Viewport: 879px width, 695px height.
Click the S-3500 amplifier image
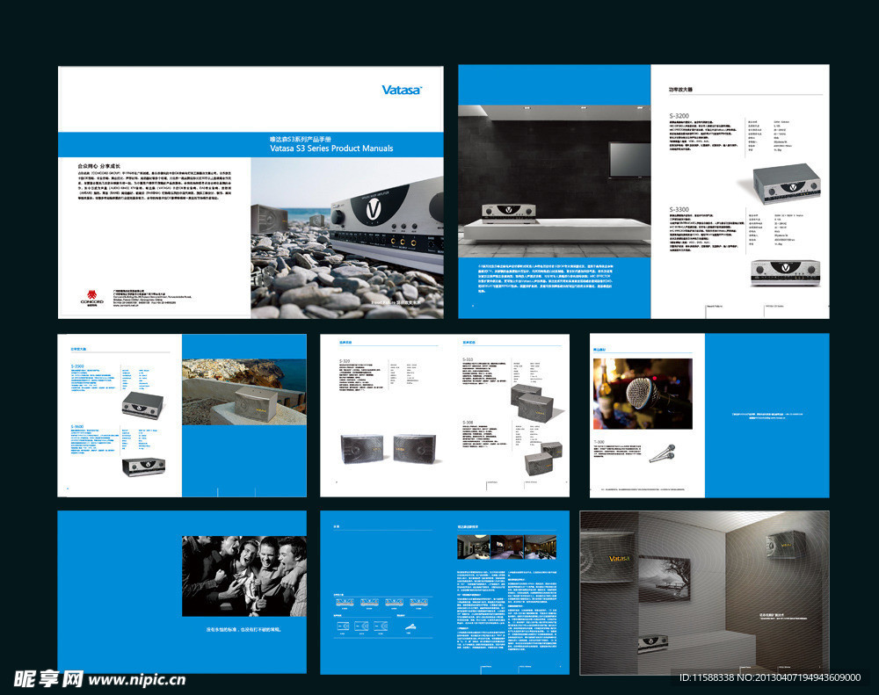(x=143, y=405)
